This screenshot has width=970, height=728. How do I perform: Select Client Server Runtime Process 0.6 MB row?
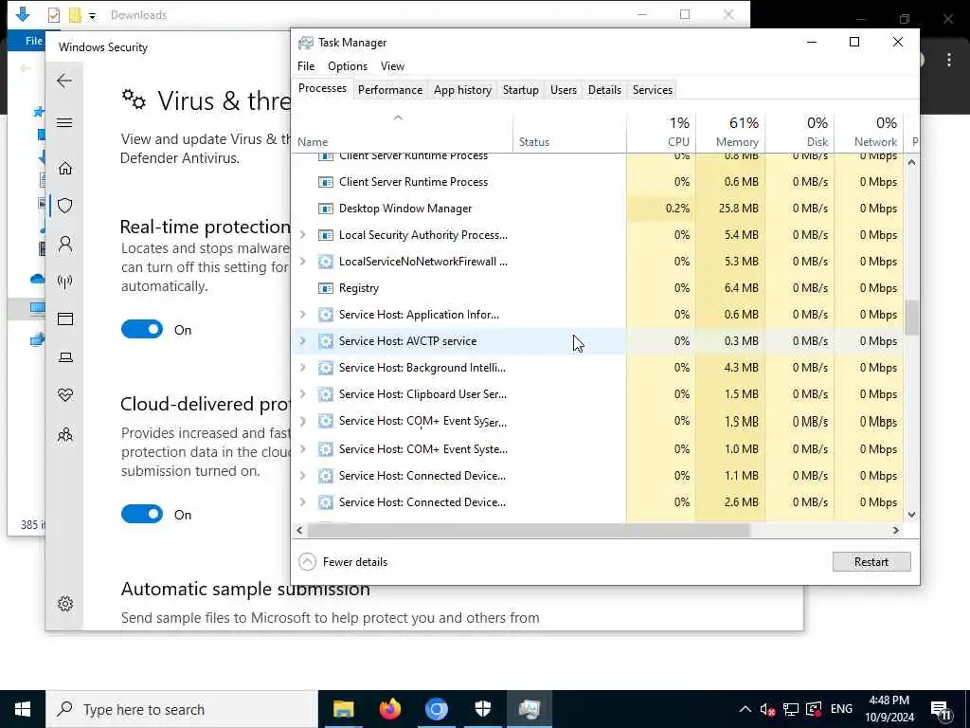click(x=598, y=182)
